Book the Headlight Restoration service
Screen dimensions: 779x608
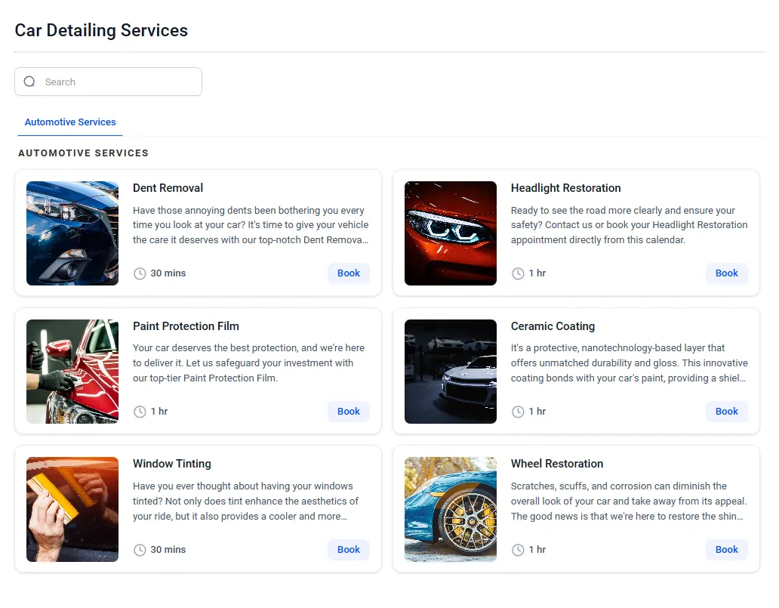[x=726, y=273]
